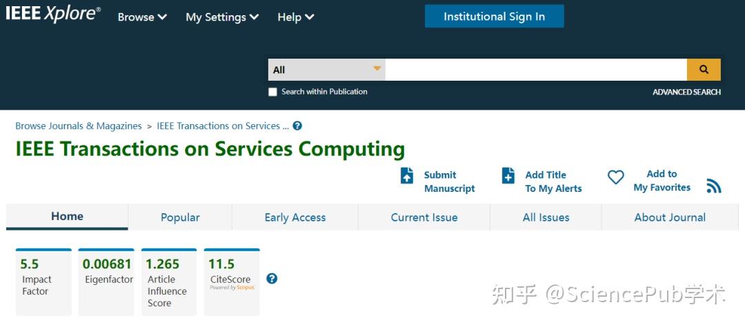Open the All search category dropdown
Image resolution: width=745 pixels, height=325 pixels.
coord(326,70)
